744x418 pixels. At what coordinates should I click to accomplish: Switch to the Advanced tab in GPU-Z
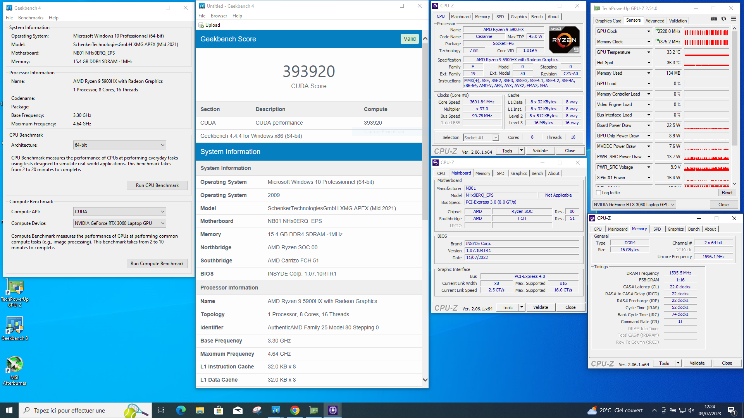pyautogui.click(x=655, y=21)
